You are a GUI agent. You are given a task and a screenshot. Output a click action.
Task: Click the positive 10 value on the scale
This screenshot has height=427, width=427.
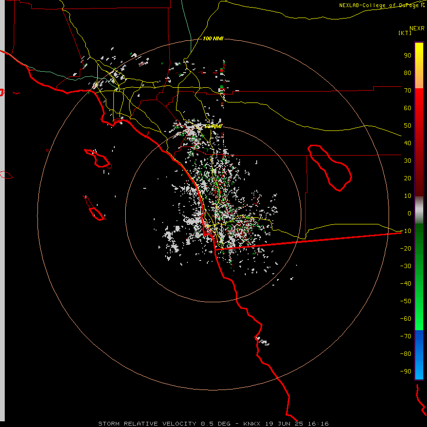point(408,196)
